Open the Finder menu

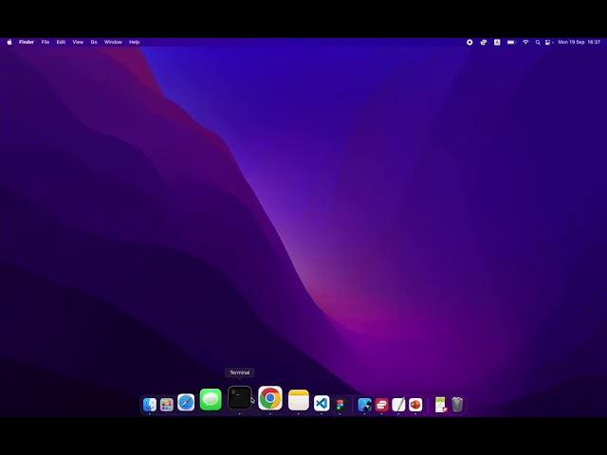(27, 42)
